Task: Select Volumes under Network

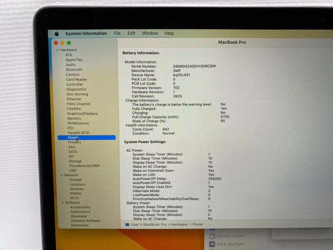Action: pos(77,189)
